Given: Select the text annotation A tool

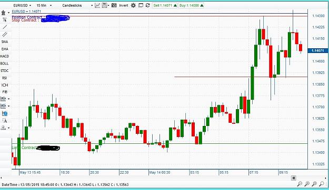Looking at the screenshot, I should 5,121.
